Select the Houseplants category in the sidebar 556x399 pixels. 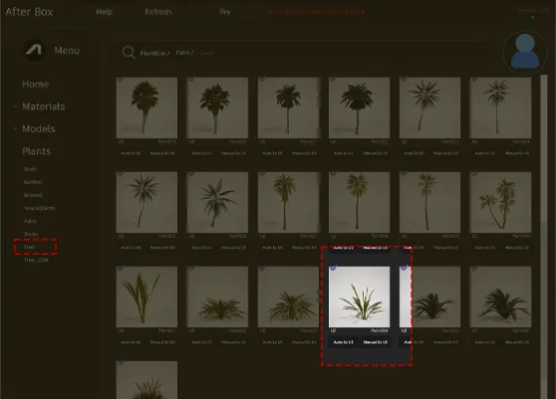click(40, 208)
